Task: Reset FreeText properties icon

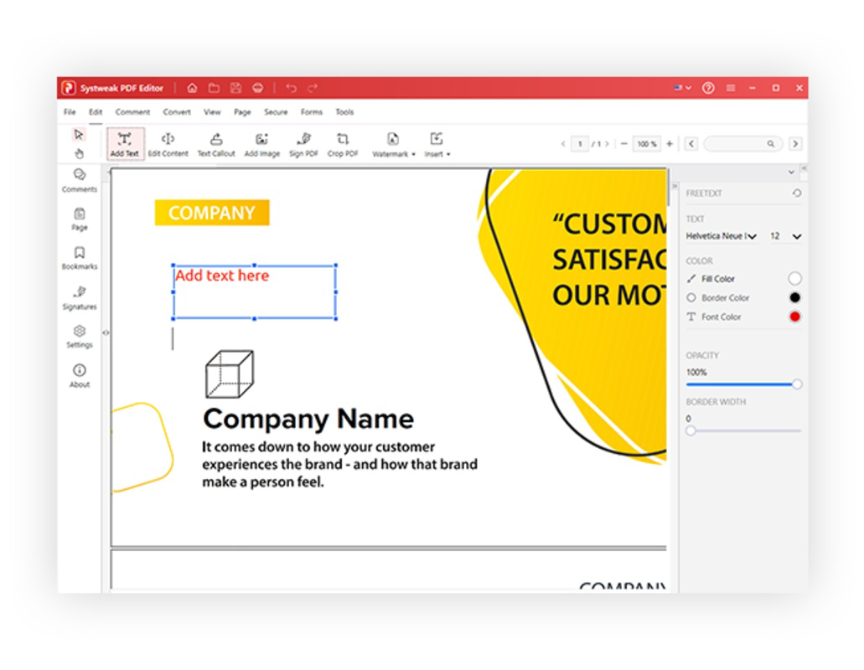Action: [x=797, y=193]
